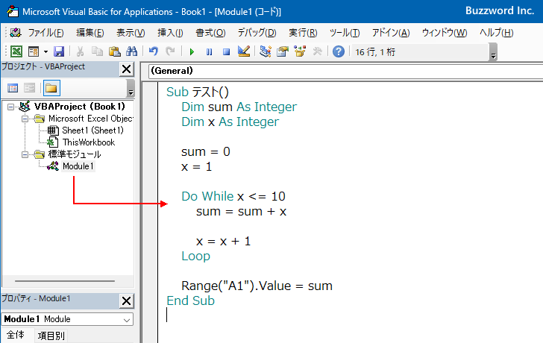
Task: Open the アドイン(A) menu
Action: point(391,33)
